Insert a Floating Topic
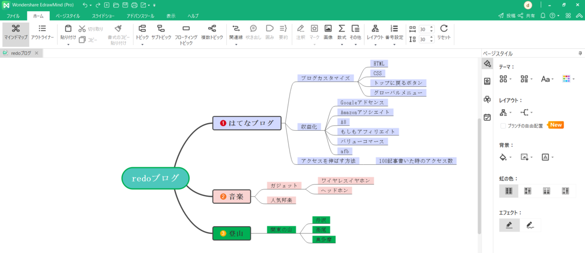Viewport: 585px width, 253px height. [x=186, y=34]
